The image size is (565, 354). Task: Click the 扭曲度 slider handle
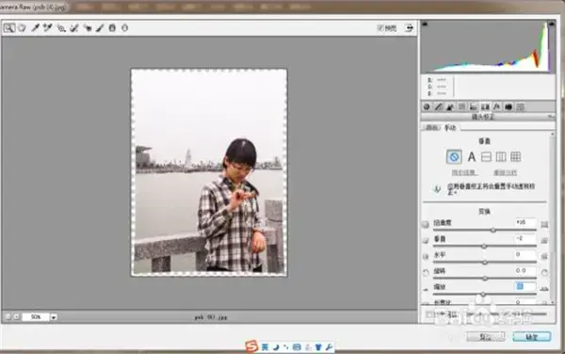(492, 230)
